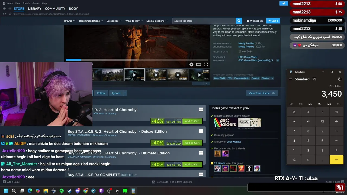Expand the Ways to Play dropdown
Image resolution: width=347 pixels, height=195 pixels.
[134, 21]
